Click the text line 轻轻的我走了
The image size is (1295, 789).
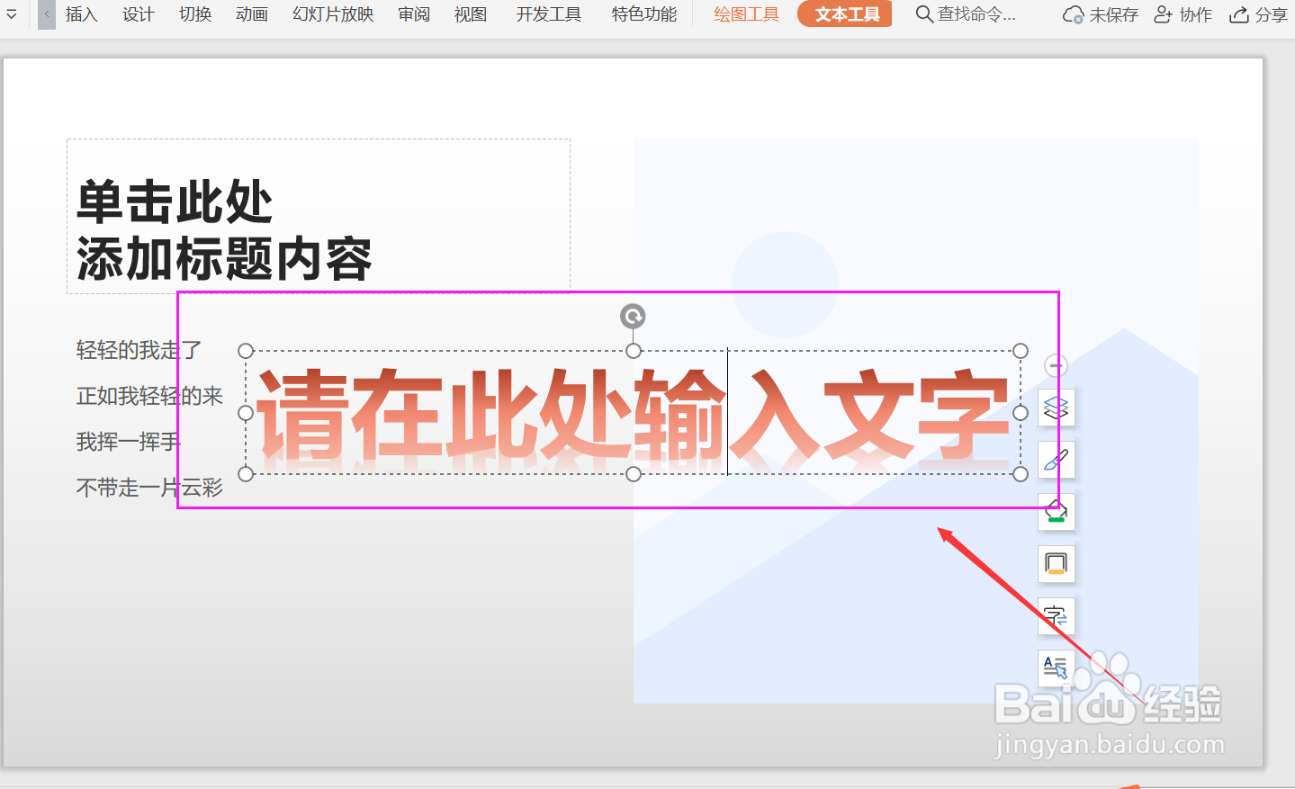(x=139, y=350)
